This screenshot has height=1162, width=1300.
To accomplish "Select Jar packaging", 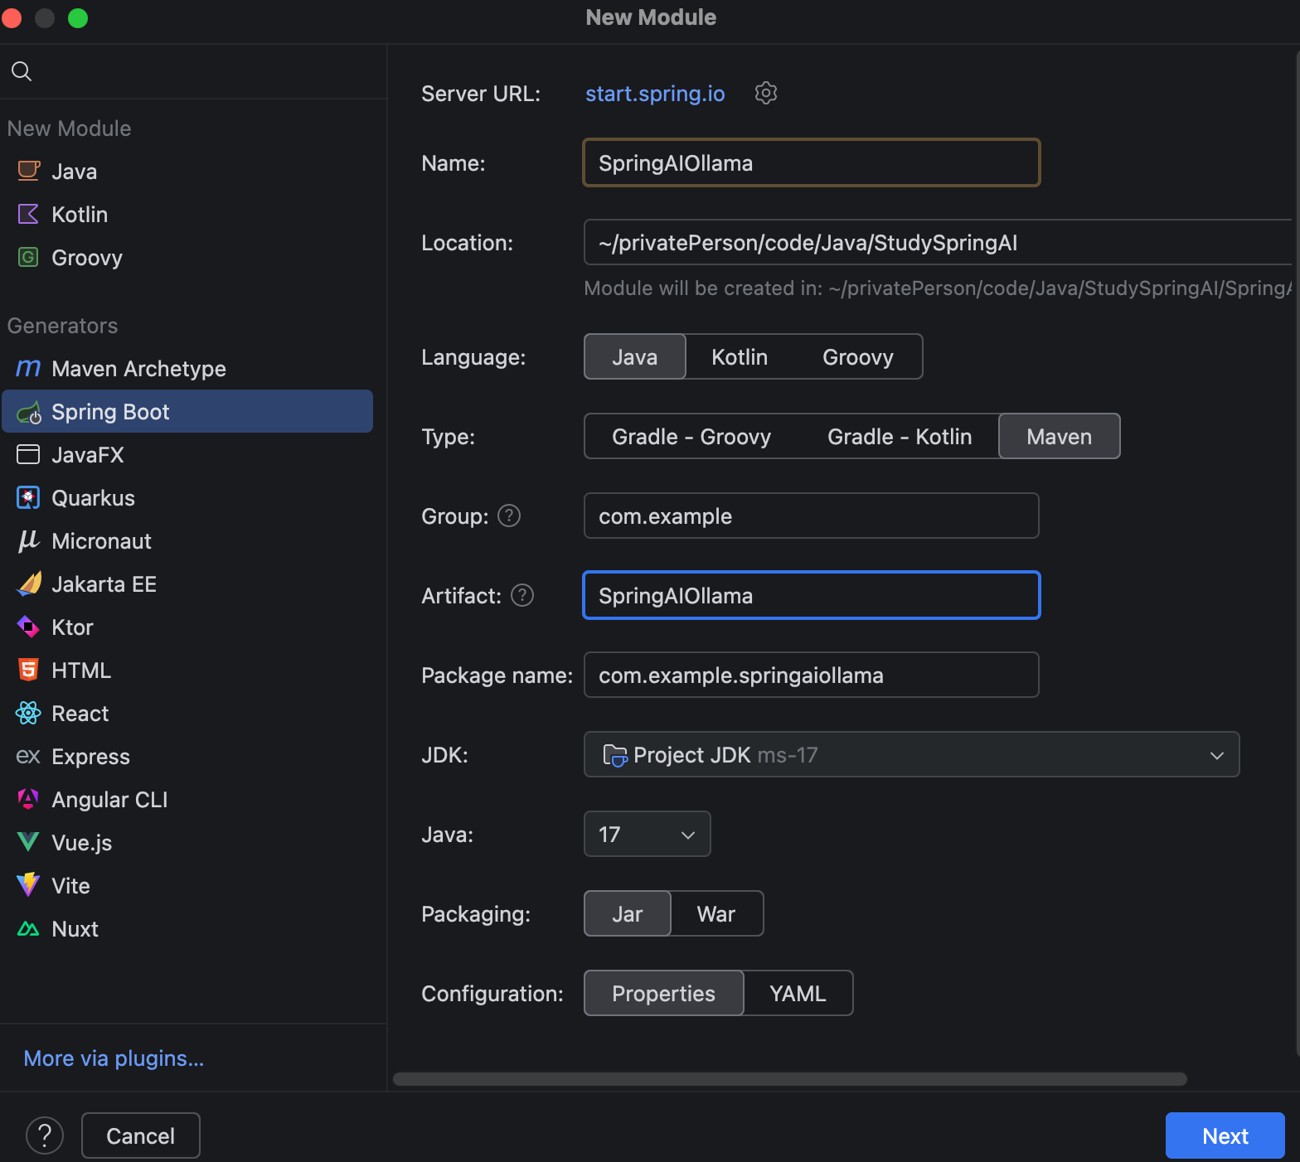I will pyautogui.click(x=628, y=913).
